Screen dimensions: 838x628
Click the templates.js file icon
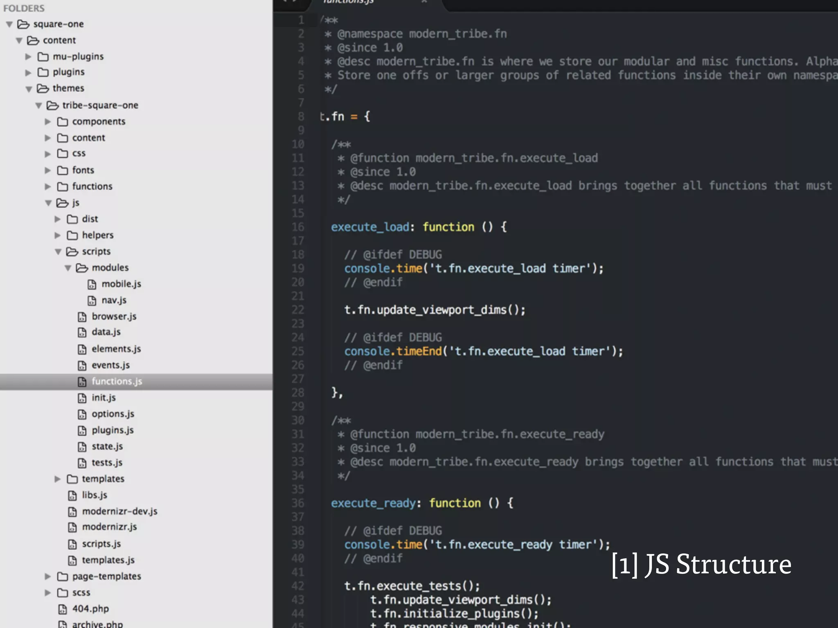pyautogui.click(x=72, y=560)
